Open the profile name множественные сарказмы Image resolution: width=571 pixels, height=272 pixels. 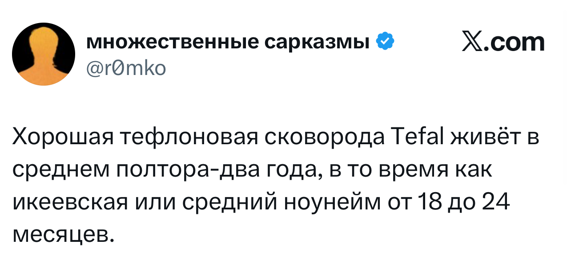(x=229, y=43)
